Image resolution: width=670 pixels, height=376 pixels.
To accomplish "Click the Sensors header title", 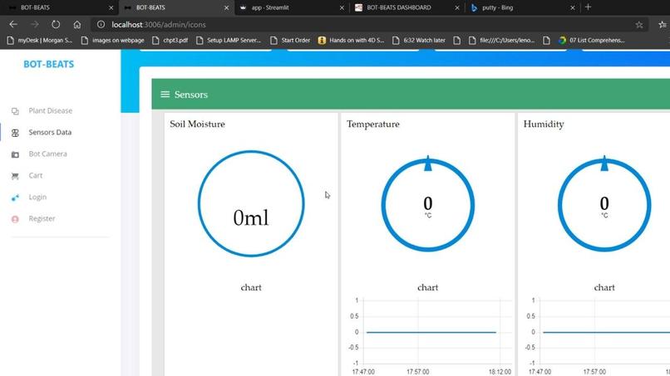I will 191,95.
